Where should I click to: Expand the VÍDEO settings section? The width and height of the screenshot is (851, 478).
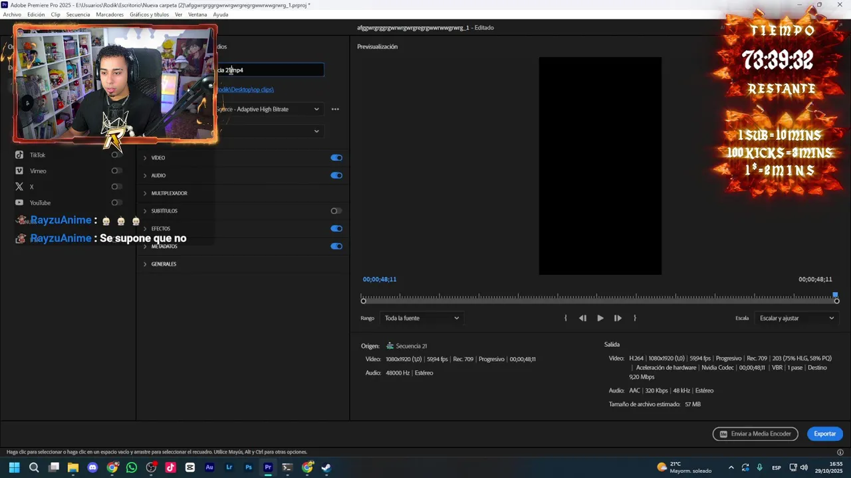pos(145,158)
